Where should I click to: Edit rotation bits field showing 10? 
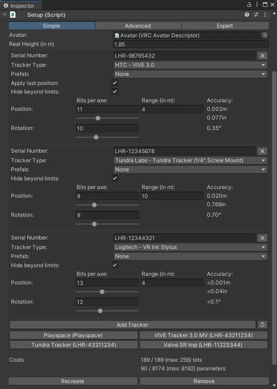tap(107, 128)
